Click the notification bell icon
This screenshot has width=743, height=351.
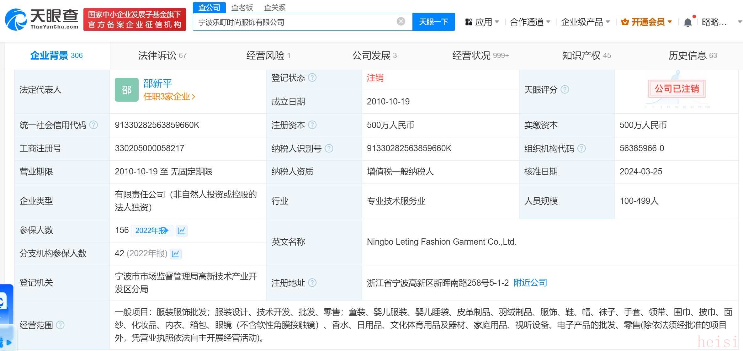click(687, 22)
